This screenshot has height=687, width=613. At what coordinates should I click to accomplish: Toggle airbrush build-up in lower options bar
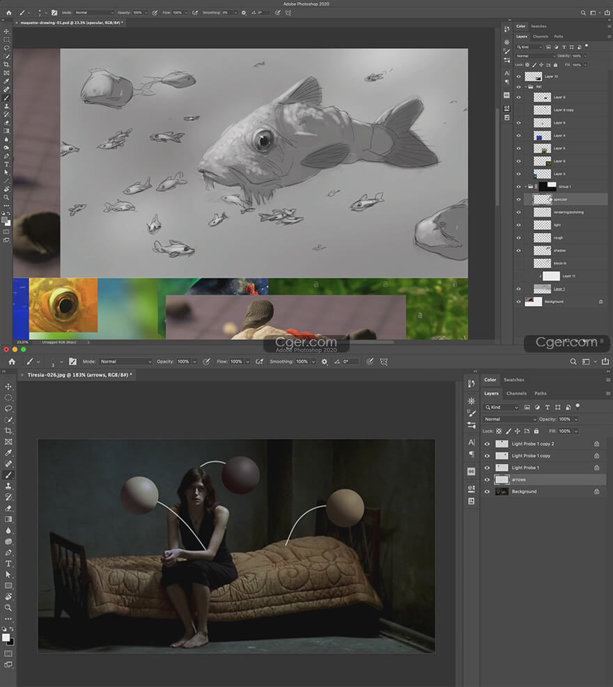coord(259,362)
